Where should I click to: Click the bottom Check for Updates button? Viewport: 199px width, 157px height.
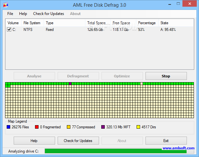(x=78, y=141)
